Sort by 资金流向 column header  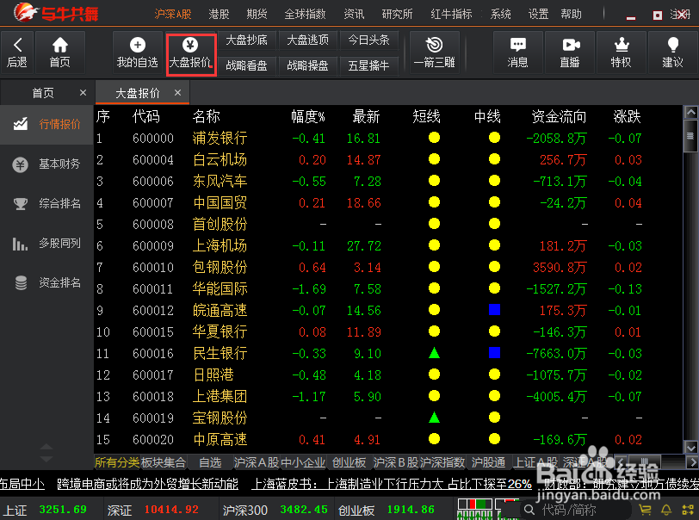559,117
